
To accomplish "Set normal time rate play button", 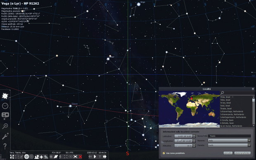I will coord(95,157).
